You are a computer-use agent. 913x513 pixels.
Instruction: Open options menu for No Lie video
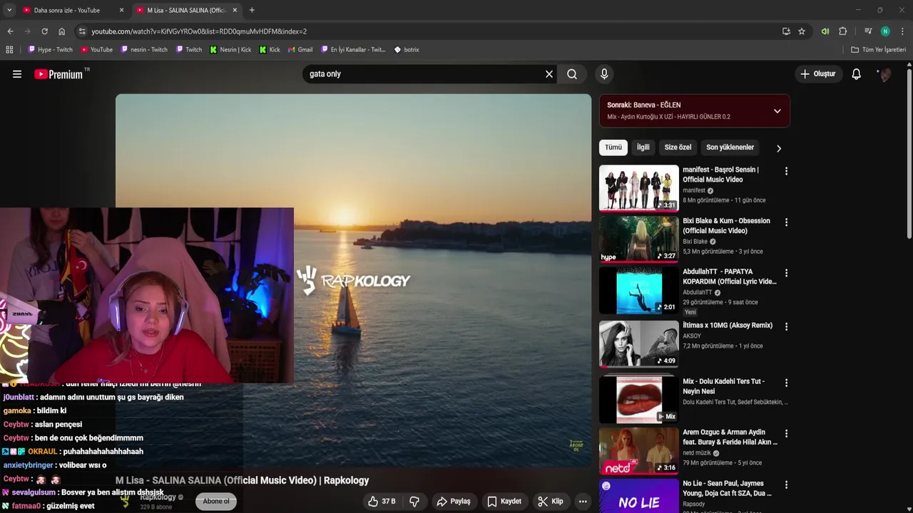click(x=786, y=484)
